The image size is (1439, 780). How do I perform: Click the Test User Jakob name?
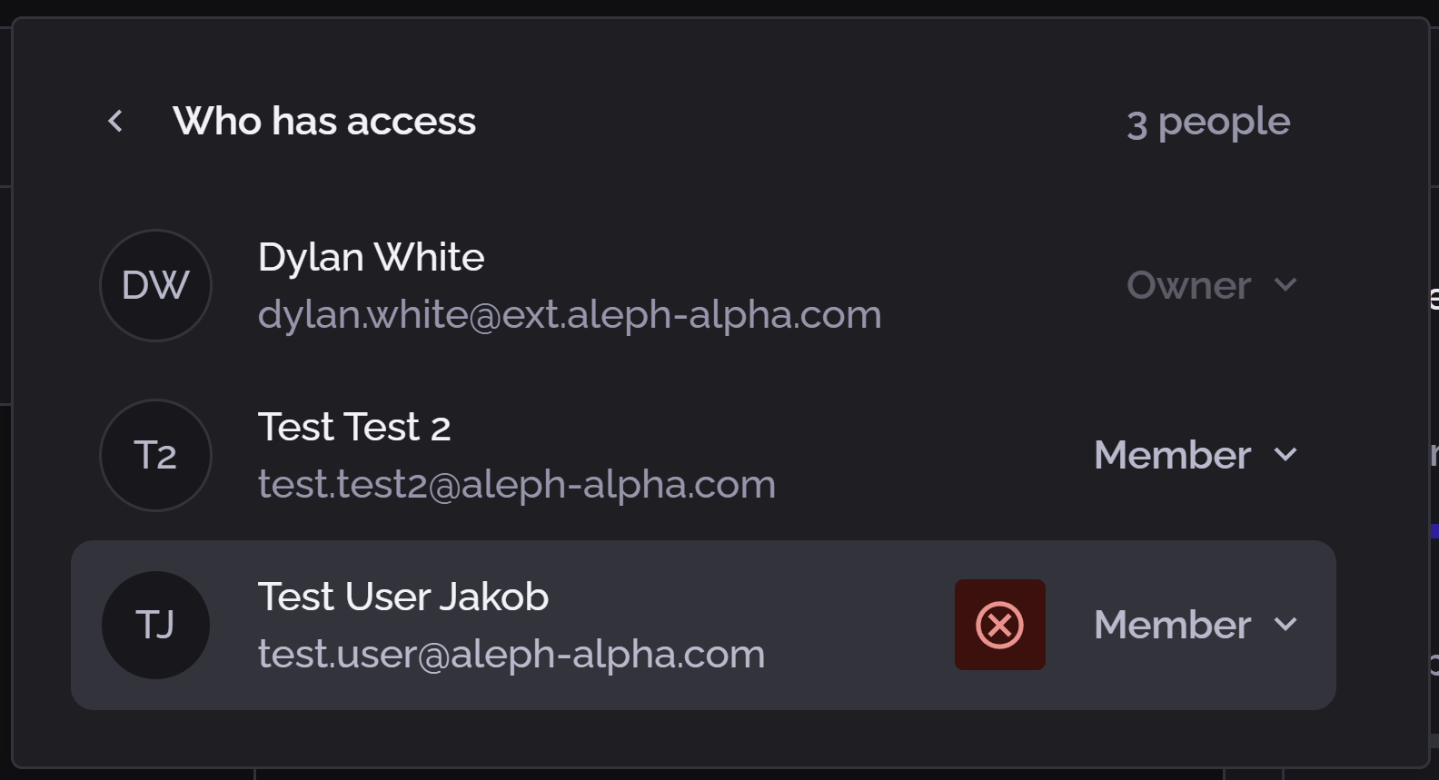[403, 597]
